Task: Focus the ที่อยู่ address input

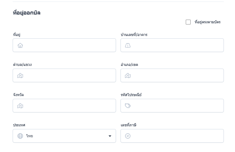Action: pos(68,45)
